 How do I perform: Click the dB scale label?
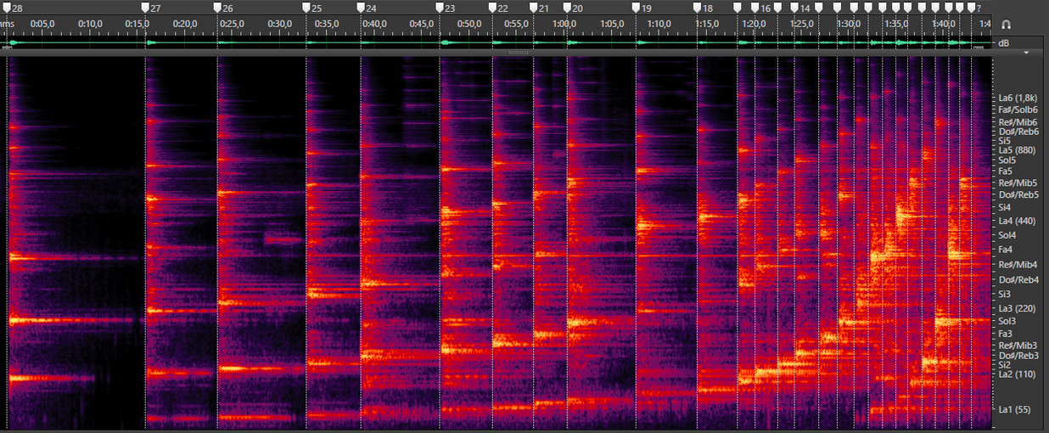[1003, 42]
